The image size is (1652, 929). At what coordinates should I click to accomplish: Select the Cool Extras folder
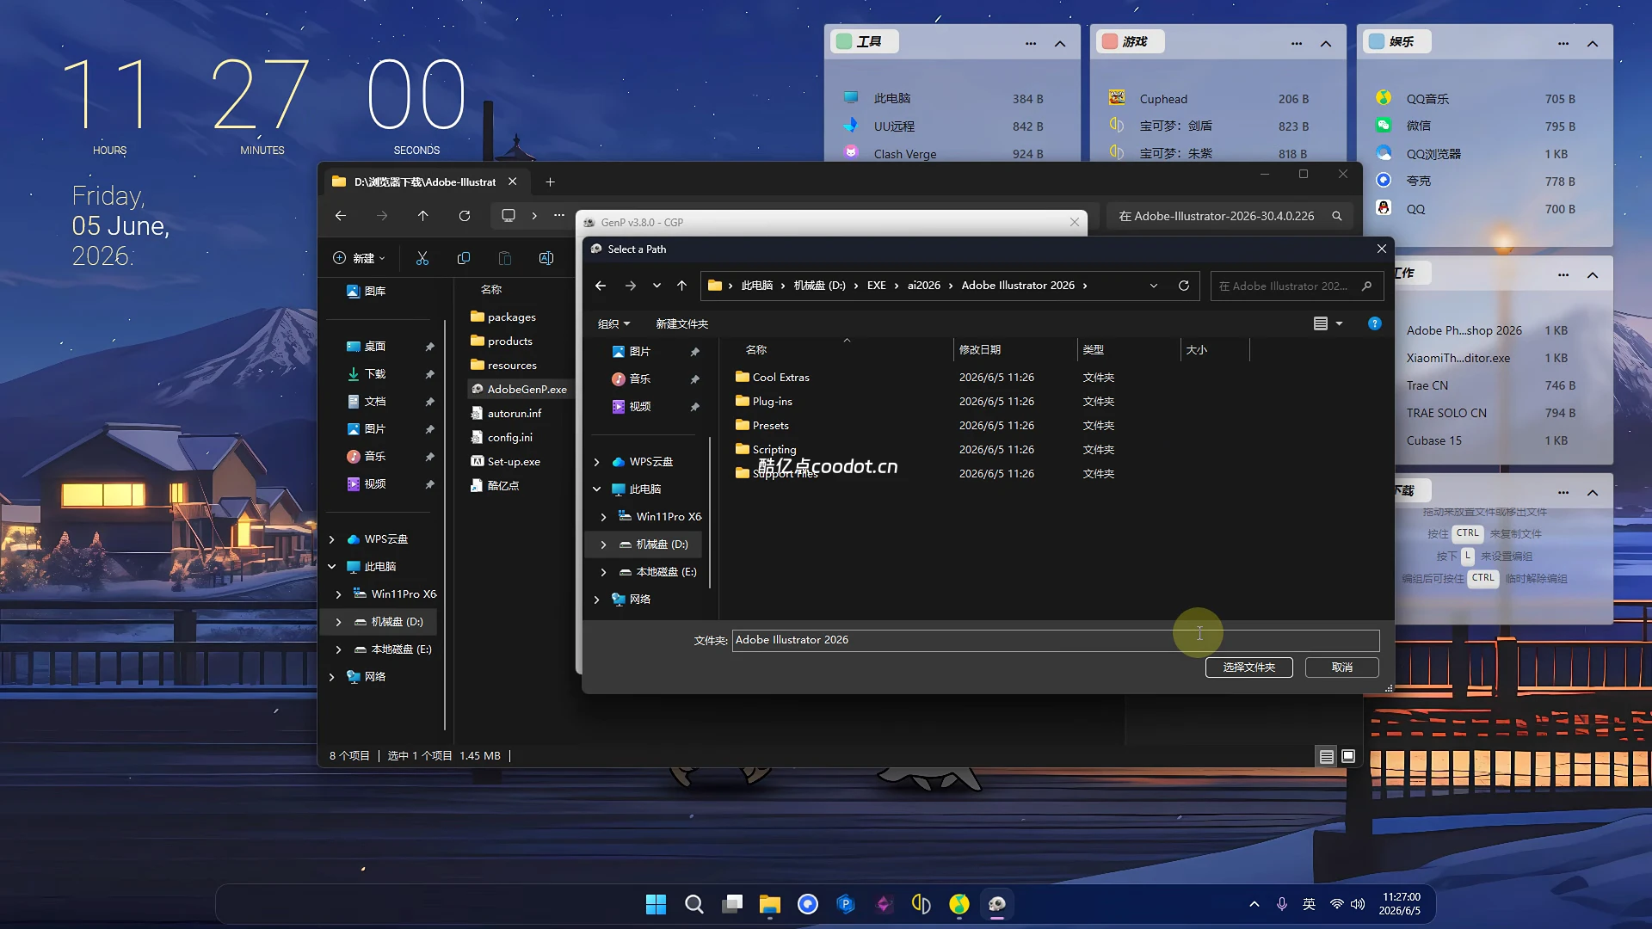pyautogui.click(x=772, y=377)
